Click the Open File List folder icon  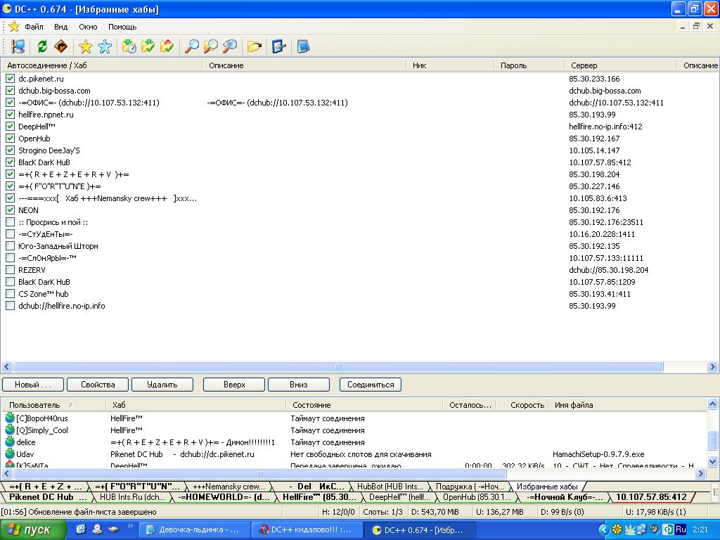[x=254, y=46]
